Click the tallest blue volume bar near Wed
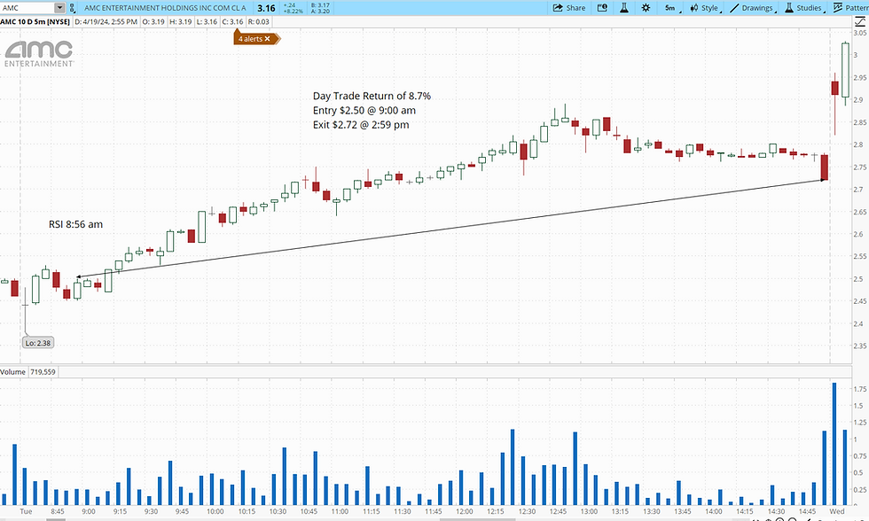The image size is (869, 521). click(x=834, y=444)
